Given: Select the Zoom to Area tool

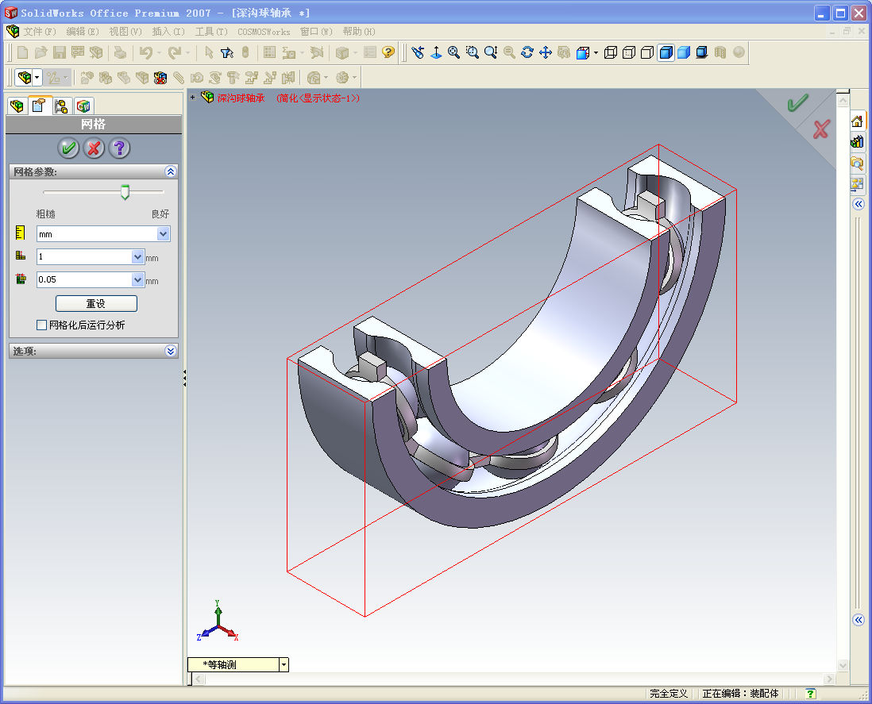Looking at the screenshot, I should [473, 53].
